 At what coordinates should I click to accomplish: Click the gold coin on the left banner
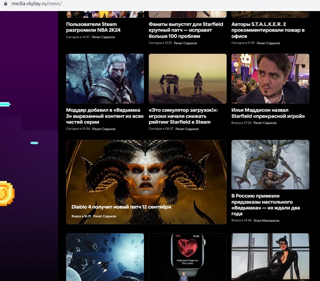pyautogui.click(x=5, y=193)
